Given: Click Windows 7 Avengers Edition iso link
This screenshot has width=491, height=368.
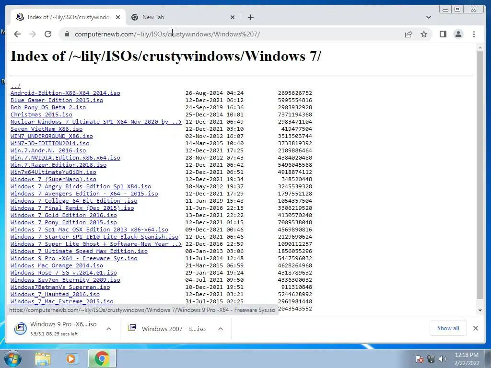Looking at the screenshot, I should pos(84,194).
